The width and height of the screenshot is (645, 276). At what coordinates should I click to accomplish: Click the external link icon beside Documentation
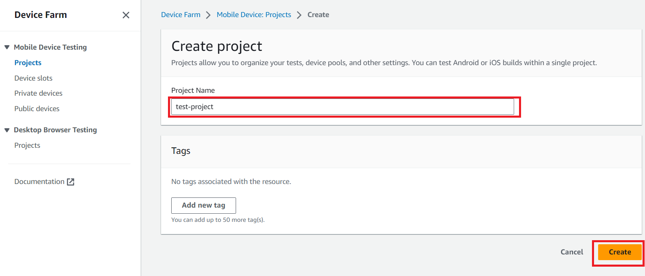[x=71, y=182]
